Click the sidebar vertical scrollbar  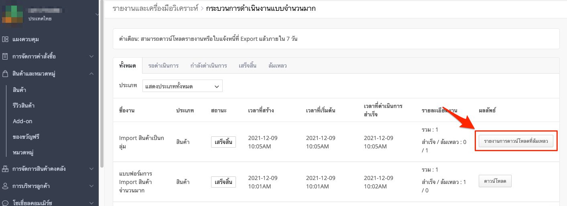point(102,84)
